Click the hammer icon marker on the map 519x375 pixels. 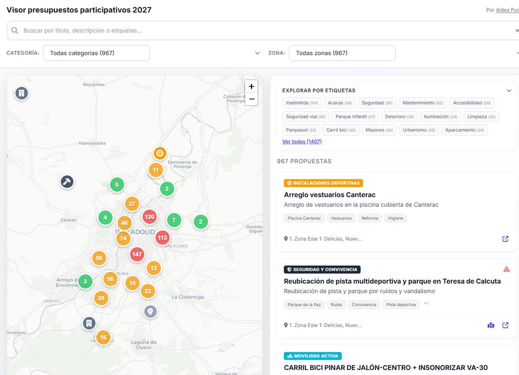(x=67, y=181)
